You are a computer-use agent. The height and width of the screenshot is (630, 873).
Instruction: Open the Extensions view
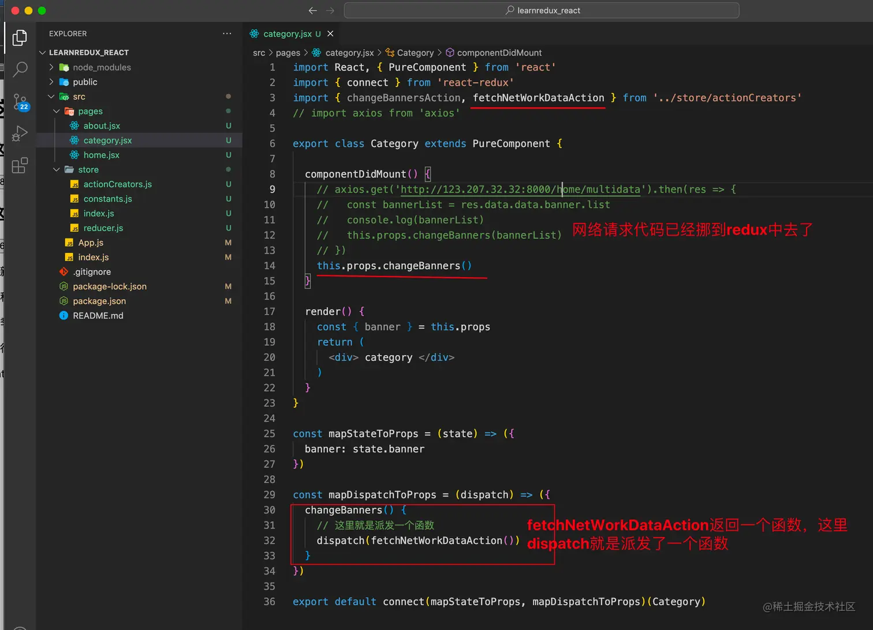[x=20, y=166]
